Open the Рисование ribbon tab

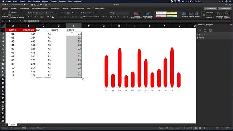25,9
